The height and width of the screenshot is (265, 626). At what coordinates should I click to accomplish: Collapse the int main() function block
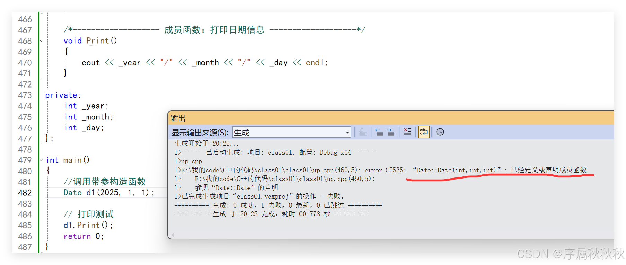coord(41,160)
